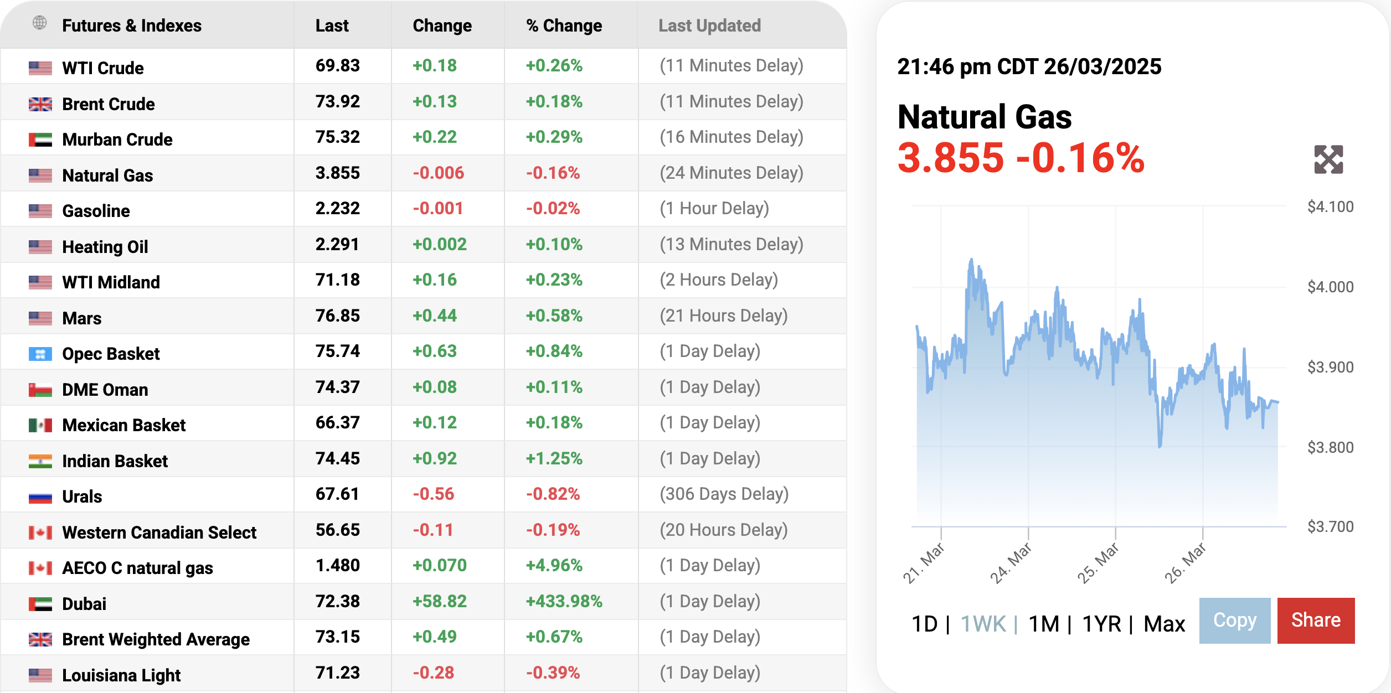Image resolution: width=1391 pixels, height=693 pixels.
Task: Switch chart to 1YR range
Action: tap(1101, 624)
